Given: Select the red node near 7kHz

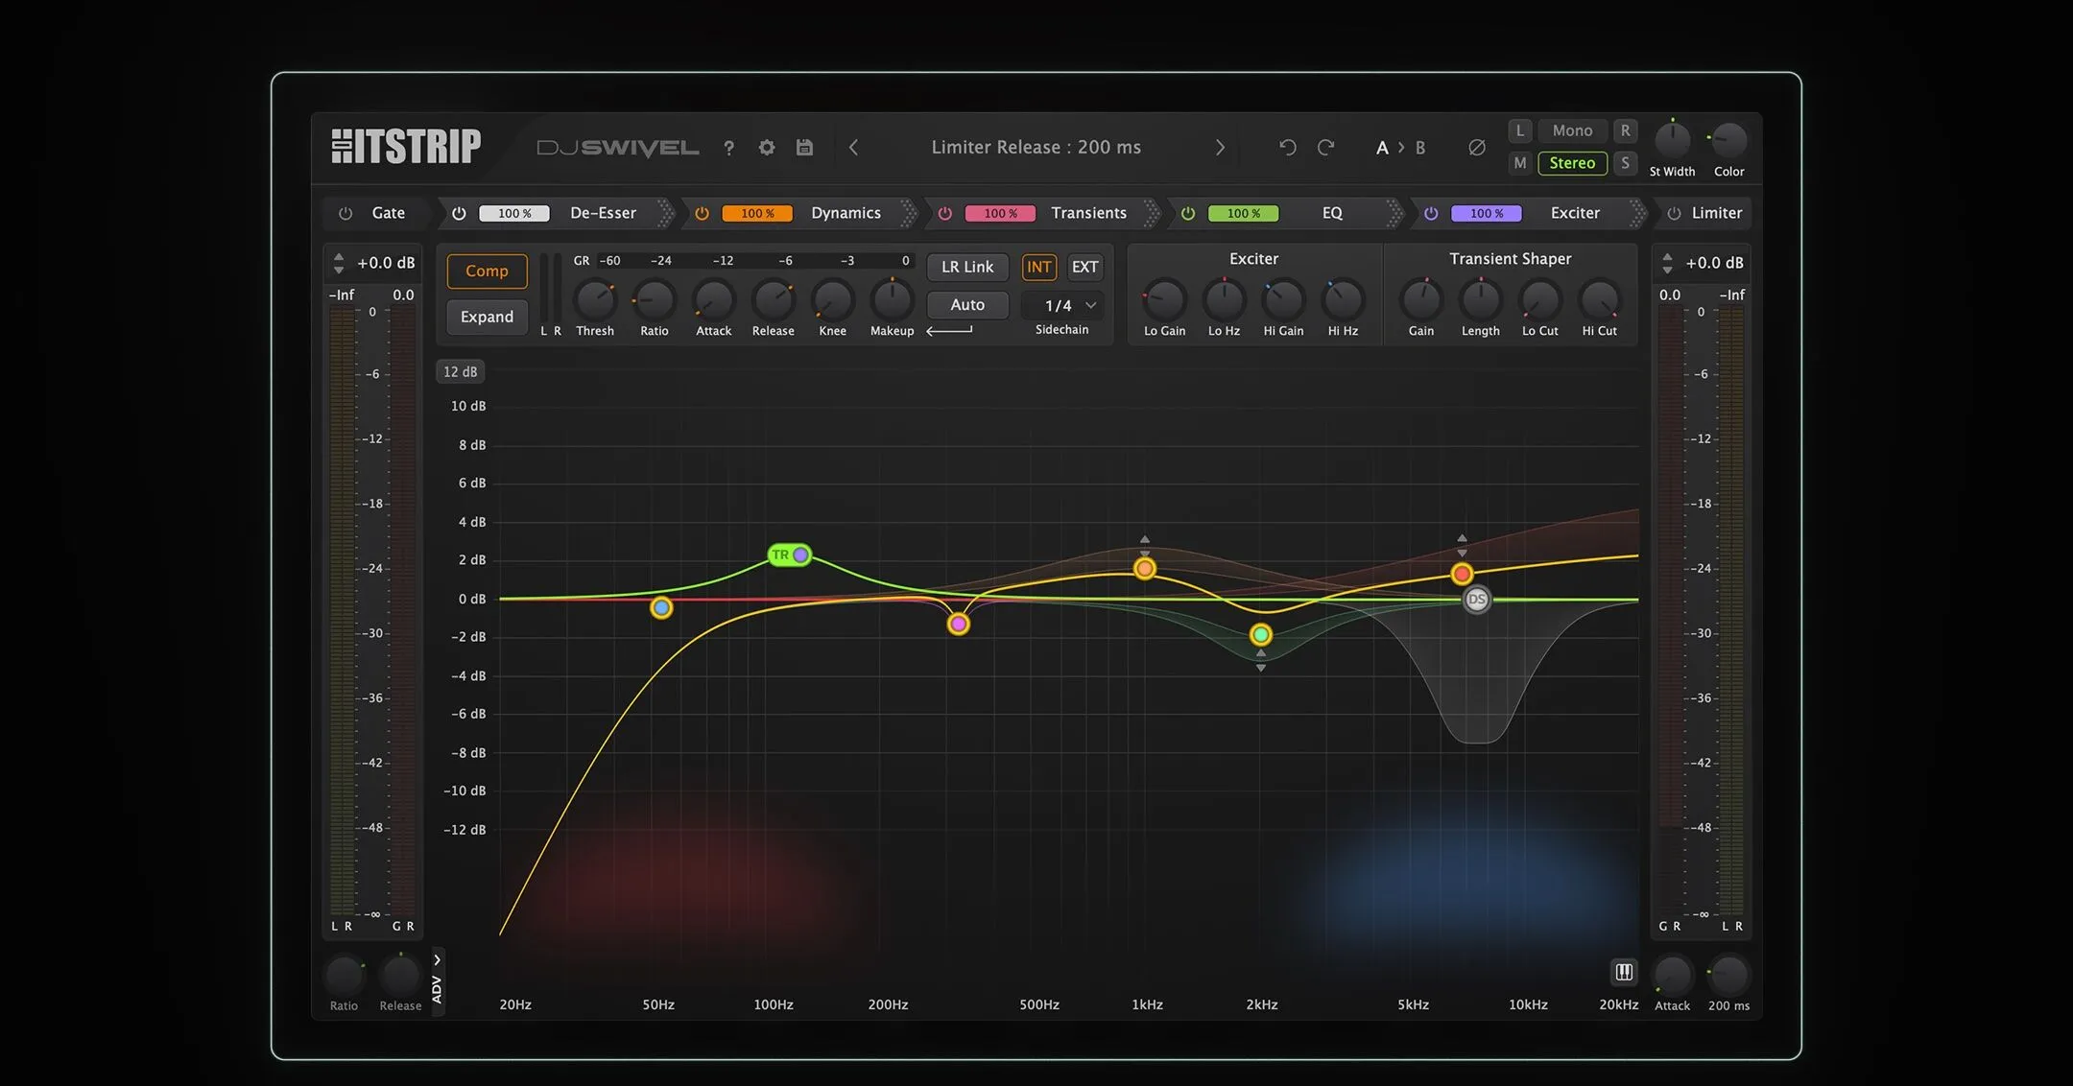Looking at the screenshot, I should tap(1462, 574).
